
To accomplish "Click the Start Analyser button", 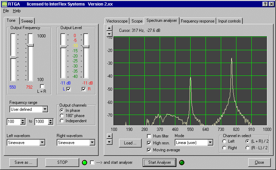I will 159,162.
